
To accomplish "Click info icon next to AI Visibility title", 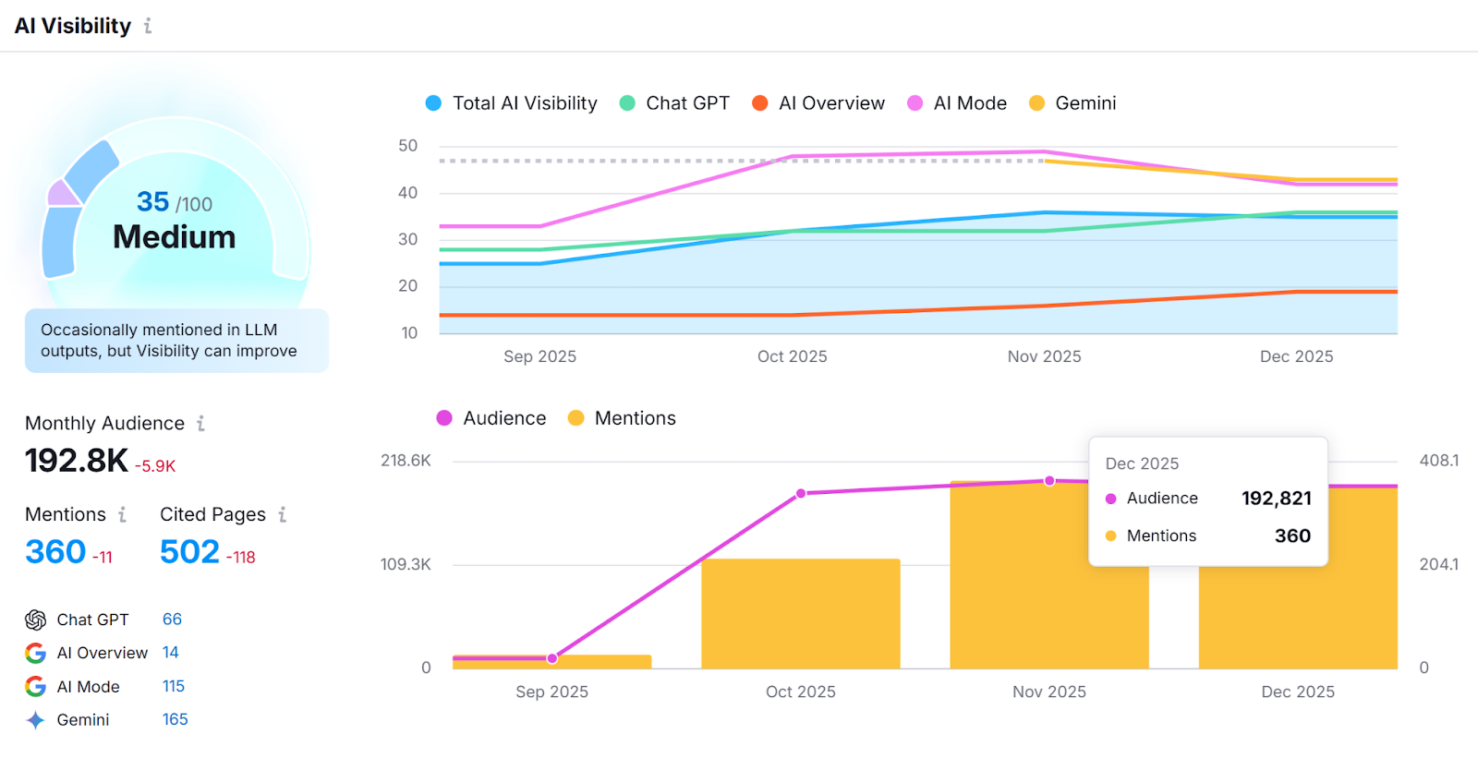I will [x=148, y=27].
